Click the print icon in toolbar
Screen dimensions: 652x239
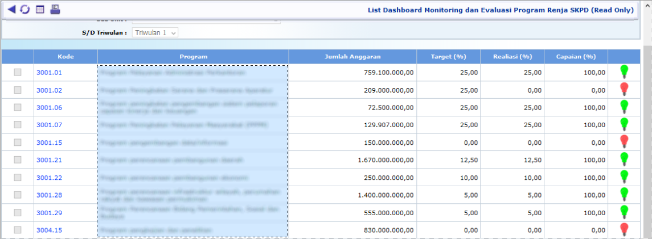[x=55, y=10]
